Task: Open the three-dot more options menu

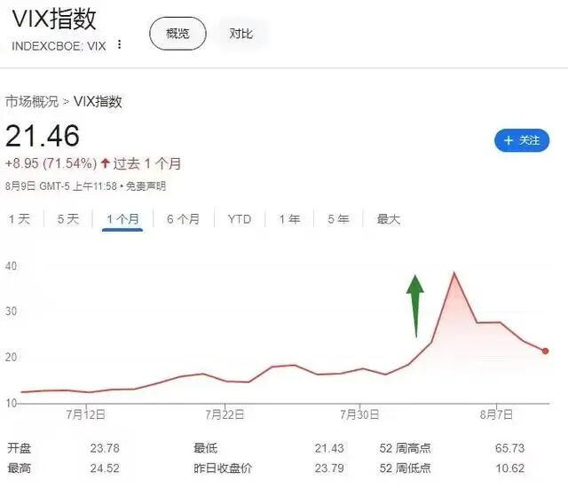Action: tap(119, 44)
